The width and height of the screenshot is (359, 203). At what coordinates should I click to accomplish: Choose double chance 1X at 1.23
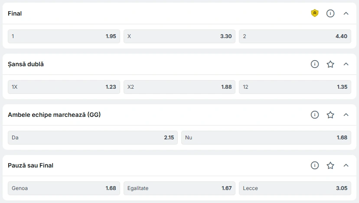[x=64, y=87]
